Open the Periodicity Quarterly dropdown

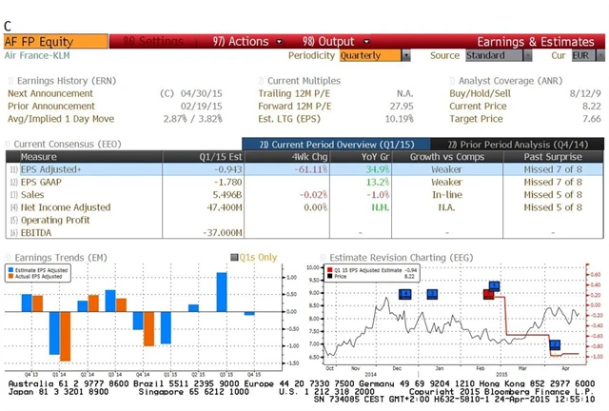(376, 56)
